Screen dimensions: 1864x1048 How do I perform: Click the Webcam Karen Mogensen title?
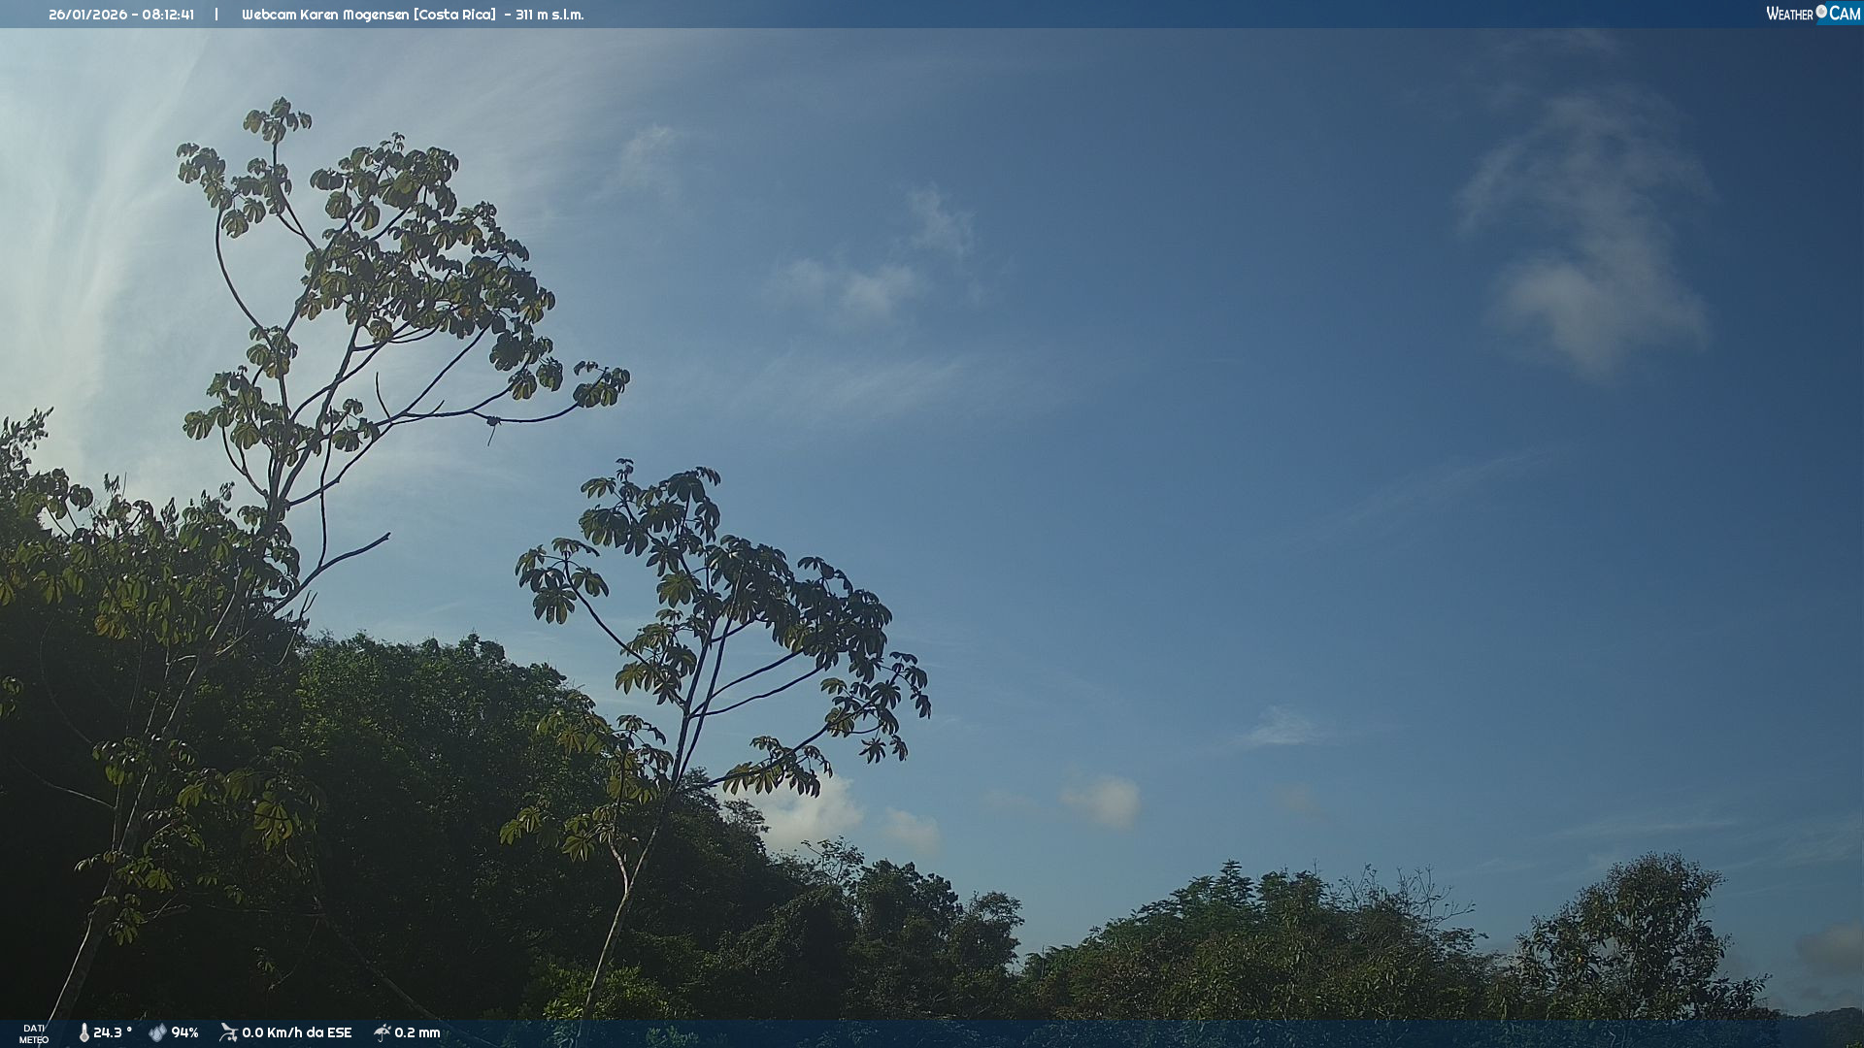[324, 15]
